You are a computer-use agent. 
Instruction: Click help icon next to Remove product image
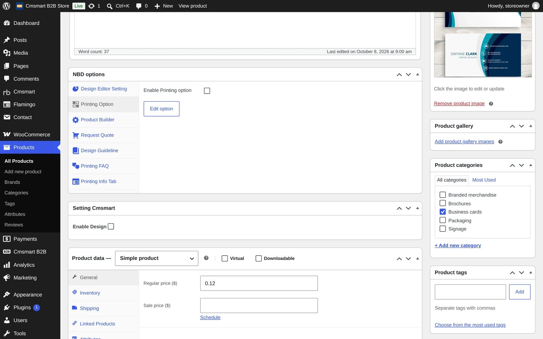click(x=491, y=104)
